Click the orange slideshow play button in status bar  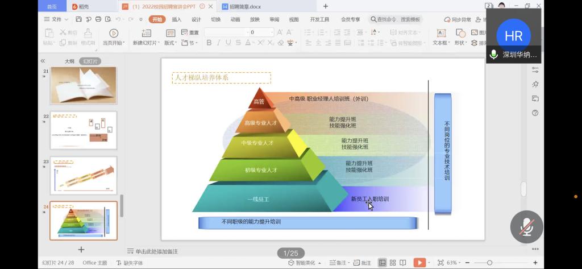pyautogui.click(x=419, y=263)
